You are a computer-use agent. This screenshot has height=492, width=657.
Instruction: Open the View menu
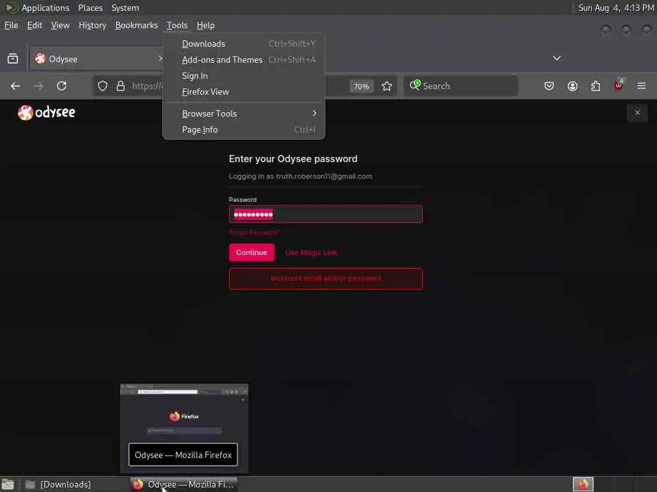60,25
